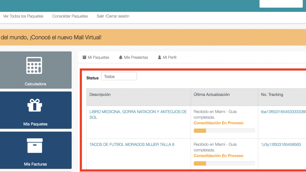Log out via Salir /Cerrar sesión
The width and height of the screenshot is (306, 172).
tap(113, 16)
